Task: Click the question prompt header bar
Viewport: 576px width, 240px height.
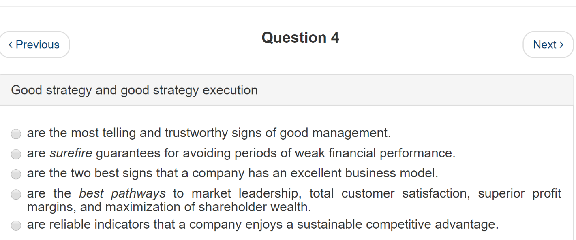Action: tap(288, 90)
